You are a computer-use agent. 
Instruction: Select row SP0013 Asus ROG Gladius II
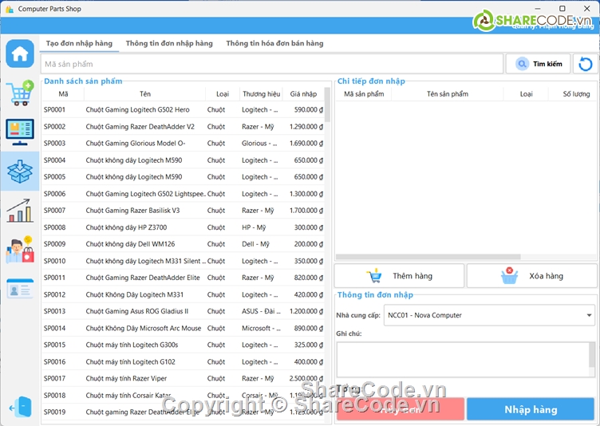click(183, 311)
